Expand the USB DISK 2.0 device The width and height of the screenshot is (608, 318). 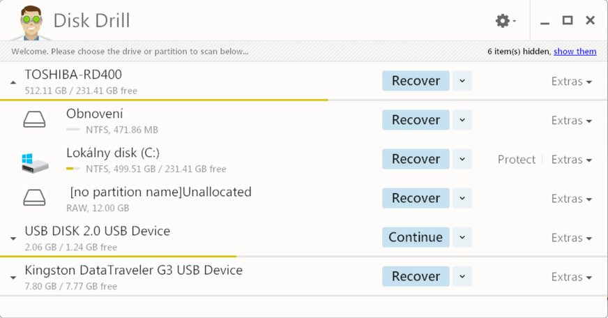[x=13, y=238]
